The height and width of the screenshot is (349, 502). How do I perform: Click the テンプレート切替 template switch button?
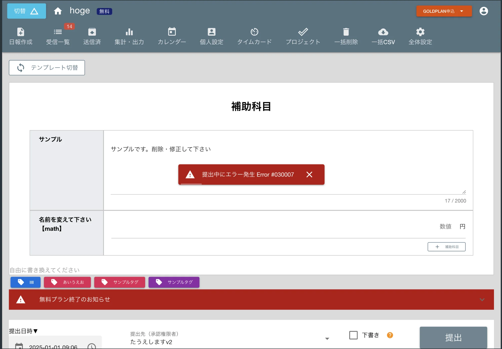click(x=47, y=68)
